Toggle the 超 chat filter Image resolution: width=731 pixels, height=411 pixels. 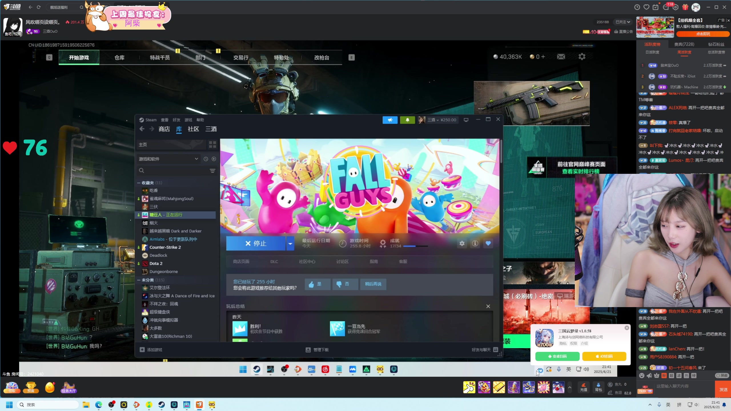coord(671,376)
